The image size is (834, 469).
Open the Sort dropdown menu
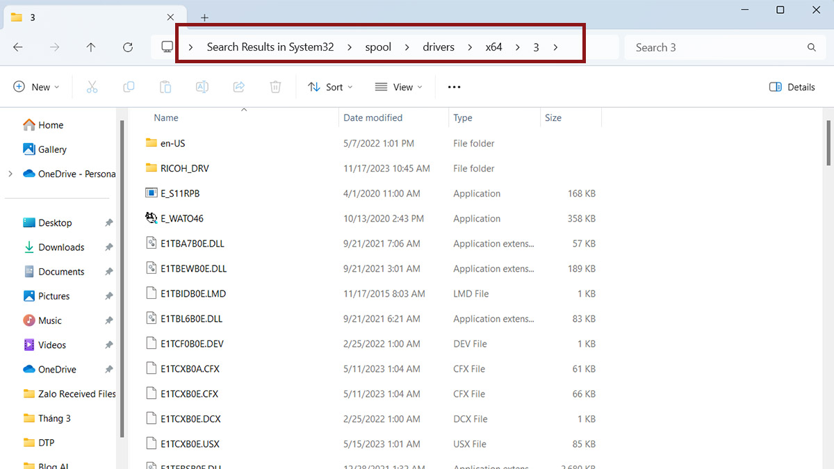tap(330, 87)
